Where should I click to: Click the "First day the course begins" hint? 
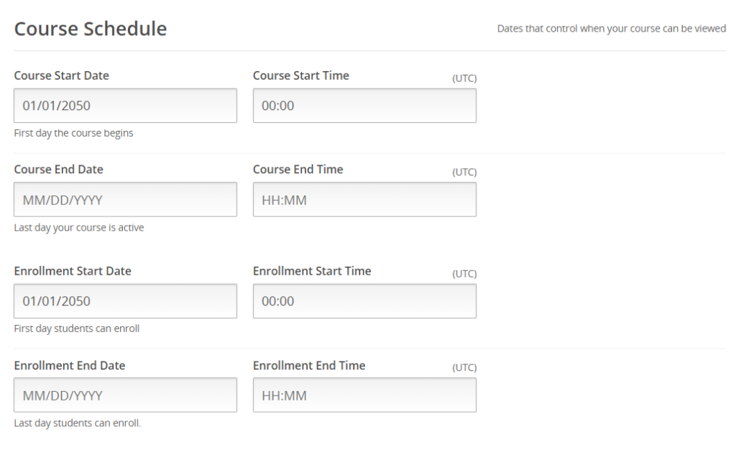[73, 133]
